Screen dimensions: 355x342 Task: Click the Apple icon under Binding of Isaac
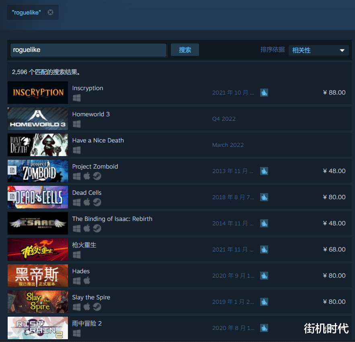click(87, 228)
